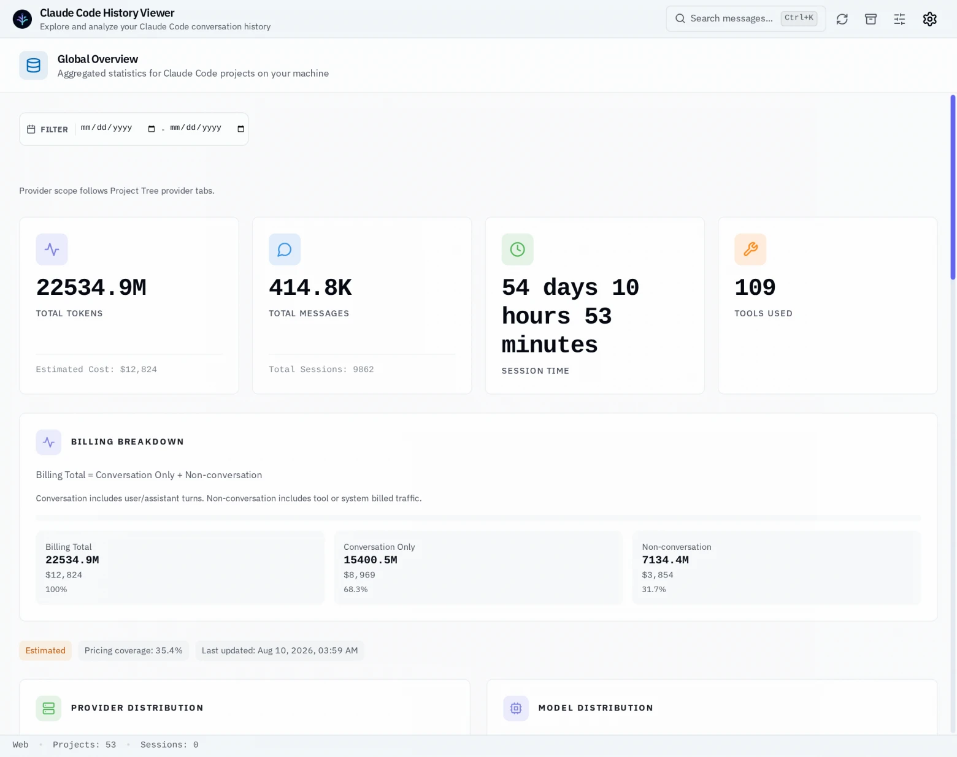Click the MODEL DISTRIBUTION heading
This screenshot has height=757, width=957.
tap(596, 708)
